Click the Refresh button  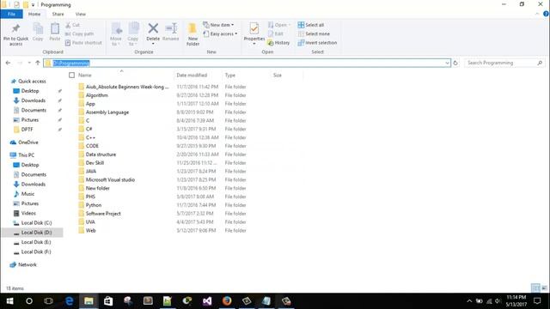[455, 63]
